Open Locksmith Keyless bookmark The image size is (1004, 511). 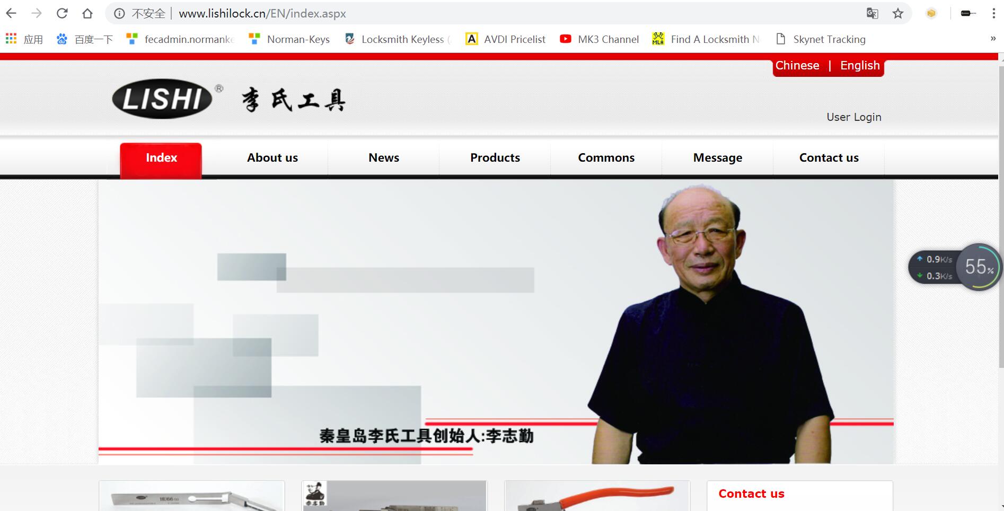pos(398,39)
